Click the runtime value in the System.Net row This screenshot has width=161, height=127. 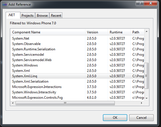(117, 38)
